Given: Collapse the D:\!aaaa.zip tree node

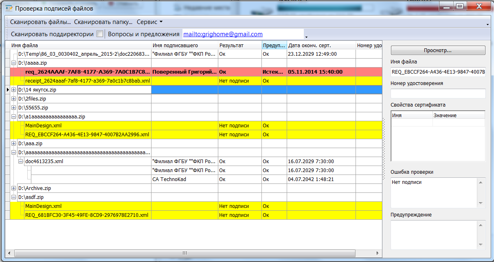Looking at the screenshot, I should pyautogui.click(x=13, y=63).
